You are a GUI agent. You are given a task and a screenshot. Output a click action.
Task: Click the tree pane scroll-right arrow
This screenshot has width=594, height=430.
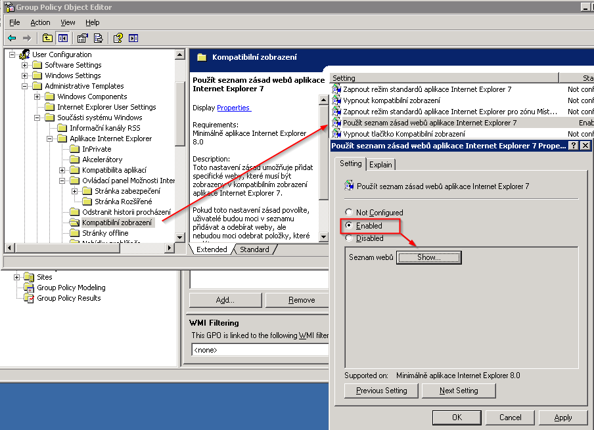(x=170, y=248)
